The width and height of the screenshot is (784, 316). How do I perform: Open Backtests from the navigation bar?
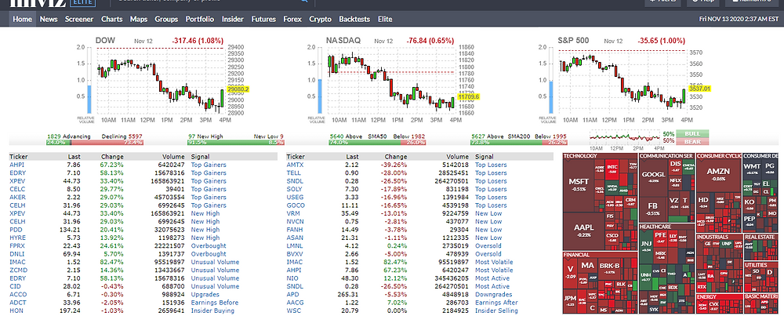[354, 19]
